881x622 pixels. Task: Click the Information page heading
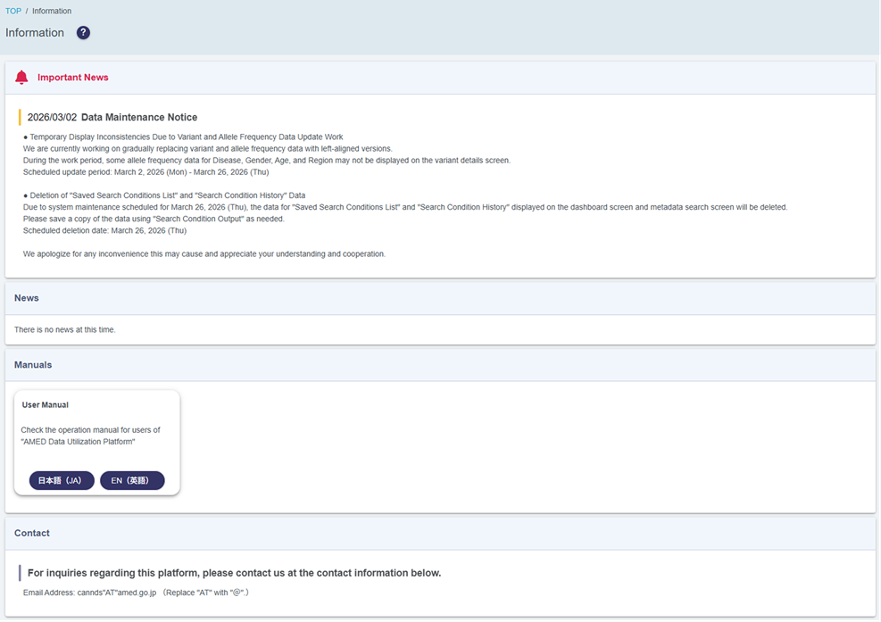[35, 33]
